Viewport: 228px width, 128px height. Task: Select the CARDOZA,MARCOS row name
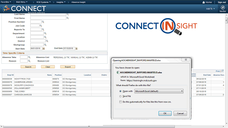(x=23, y=95)
